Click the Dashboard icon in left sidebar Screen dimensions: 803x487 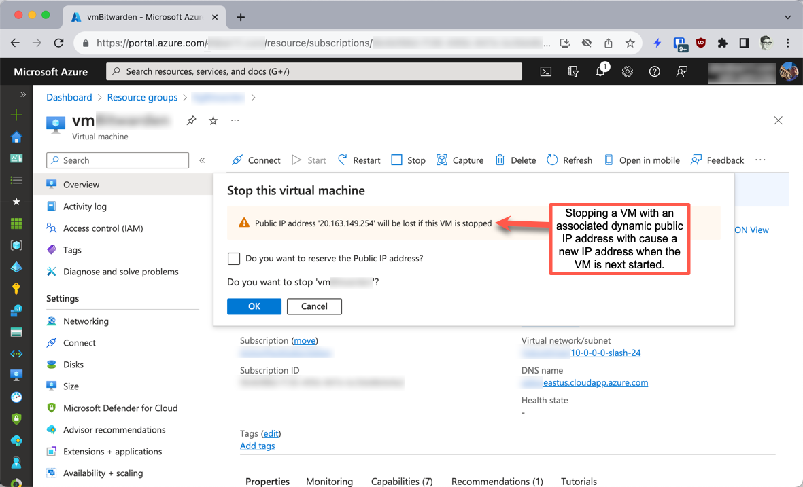click(x=15, y=158)
